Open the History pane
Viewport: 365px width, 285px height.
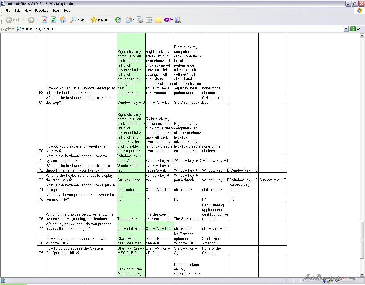118,20
